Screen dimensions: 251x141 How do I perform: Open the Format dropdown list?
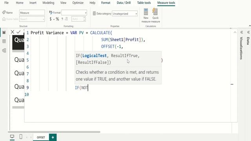[74, 13]
